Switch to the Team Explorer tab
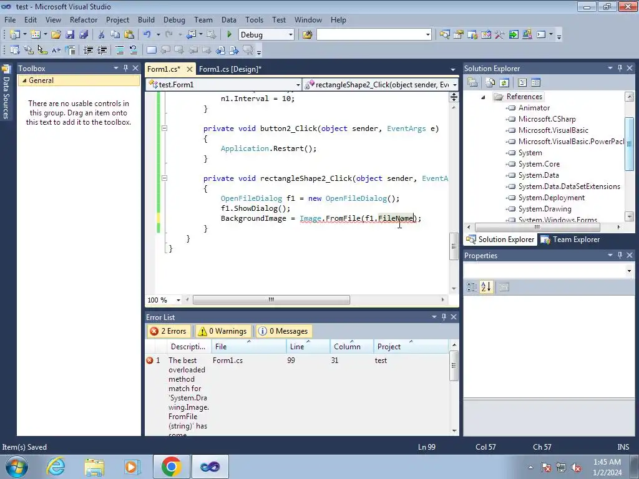639x479 pixels. (x=570, y=239)
